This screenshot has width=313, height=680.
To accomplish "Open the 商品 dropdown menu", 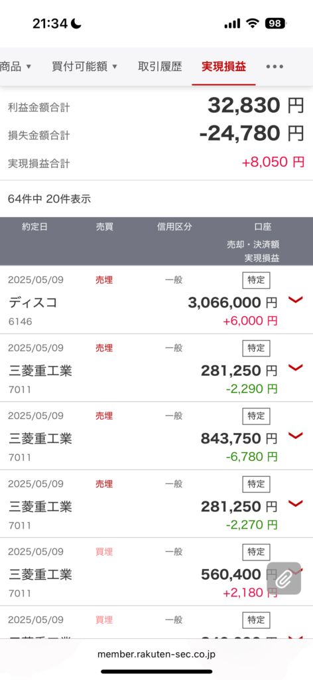I will (x=16, y=67).
